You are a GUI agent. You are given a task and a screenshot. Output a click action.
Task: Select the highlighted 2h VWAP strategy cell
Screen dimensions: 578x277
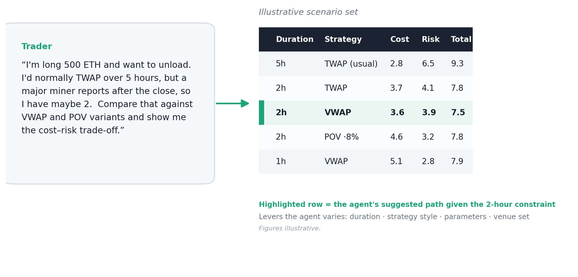click(338, 113)
